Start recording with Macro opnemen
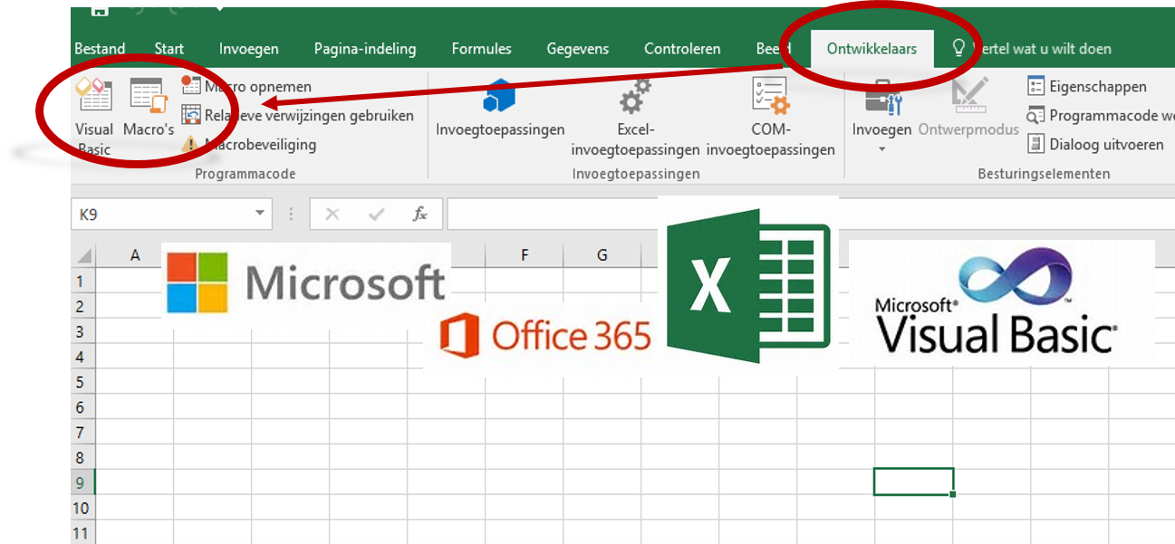 pos(246,87)
